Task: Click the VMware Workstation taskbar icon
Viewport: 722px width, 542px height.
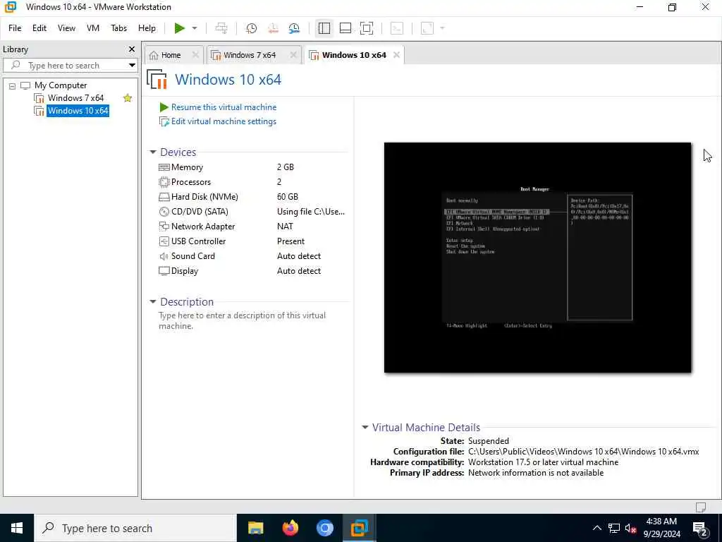Action: coord(359,528)
